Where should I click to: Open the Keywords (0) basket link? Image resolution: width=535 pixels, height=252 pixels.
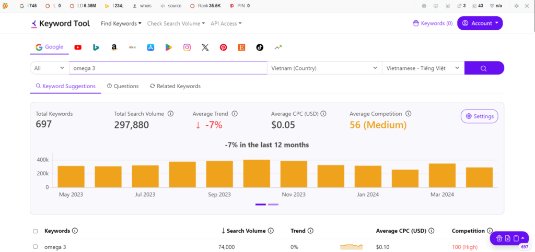point(433,23)
